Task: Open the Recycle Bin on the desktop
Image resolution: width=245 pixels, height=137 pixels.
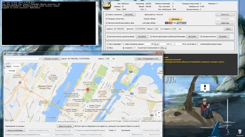Action: pyautogui.click(x=240, y=132)
